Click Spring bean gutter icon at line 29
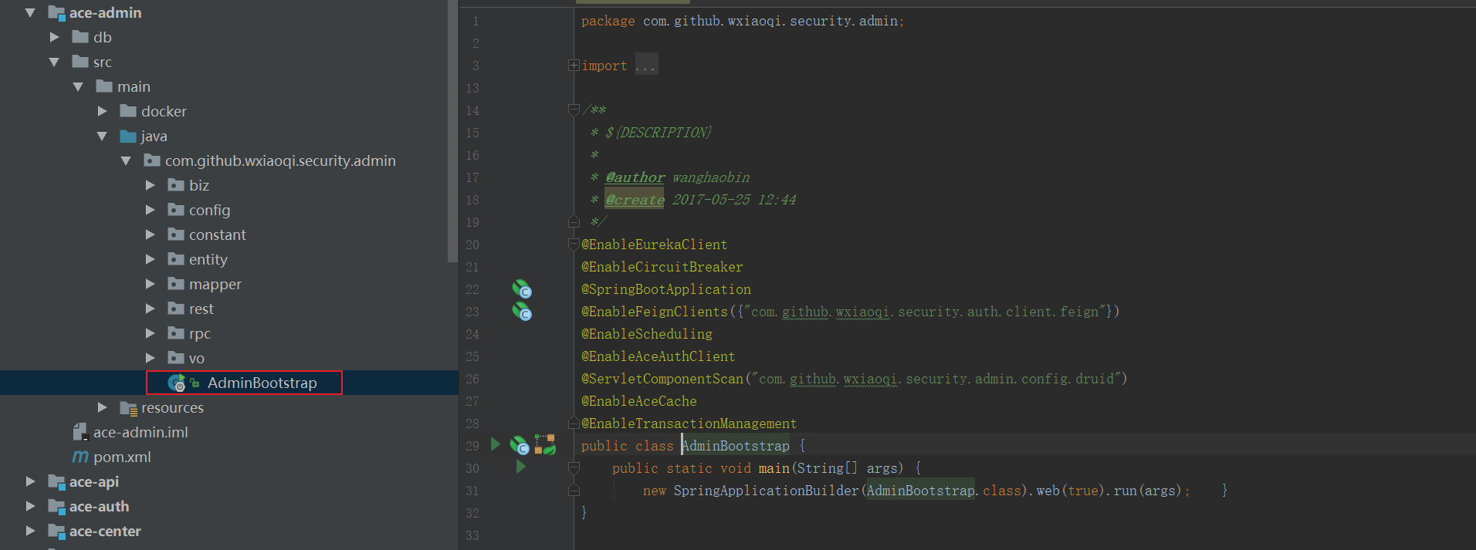This screenshot has height=550, width=1476. tap(520, 445)
